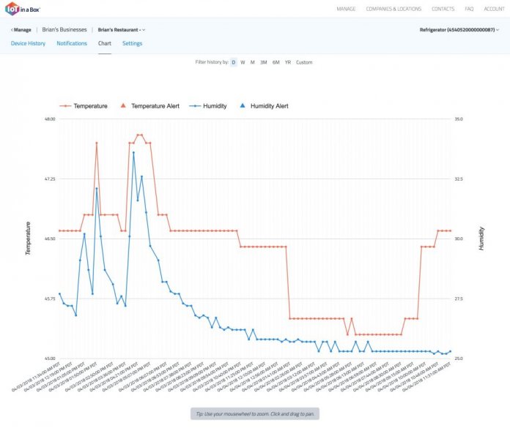Choose the YR history filter
Viewport: 510px width, 439px height.
(288, 62)
